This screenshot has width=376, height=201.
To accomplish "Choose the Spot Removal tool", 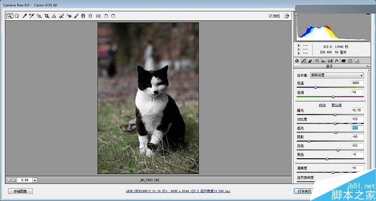I will point(62,16).
